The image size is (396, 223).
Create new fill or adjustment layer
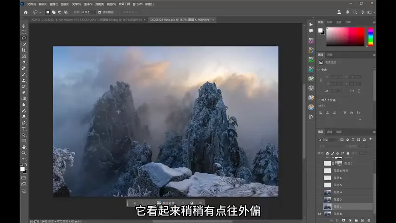click(x=350, y=221)
